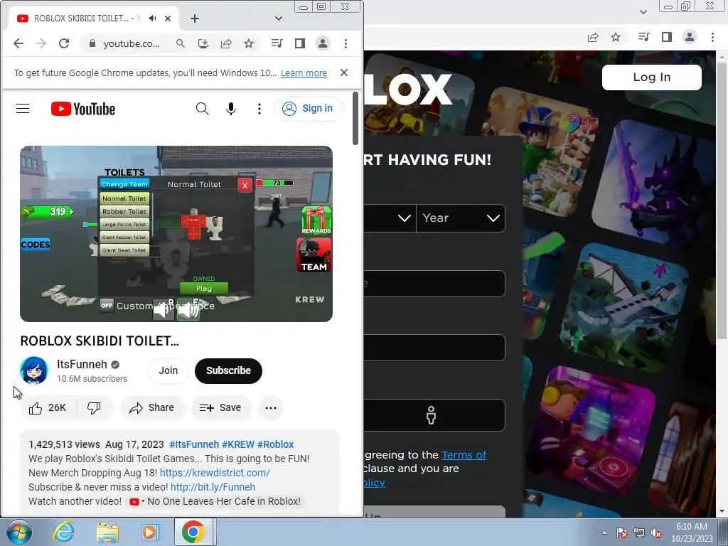728x546 pixels.
Task: Click the volume icon in system tray
Action: (x=656, y=532)
